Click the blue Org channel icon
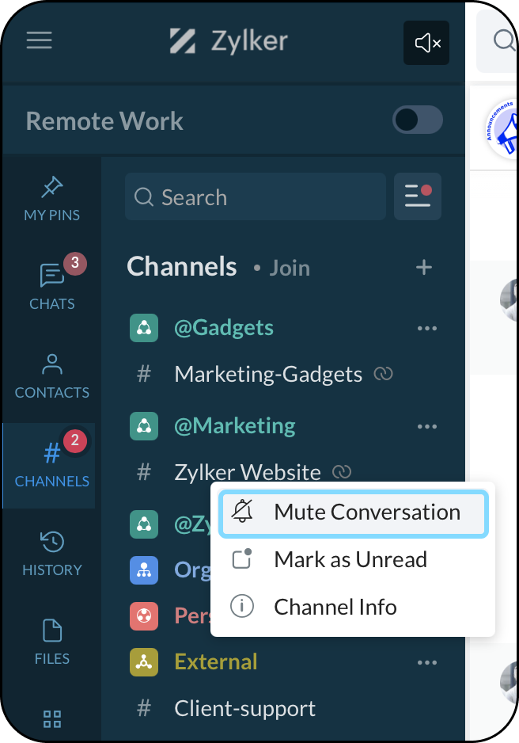The image size is (519, 743). 144,570
